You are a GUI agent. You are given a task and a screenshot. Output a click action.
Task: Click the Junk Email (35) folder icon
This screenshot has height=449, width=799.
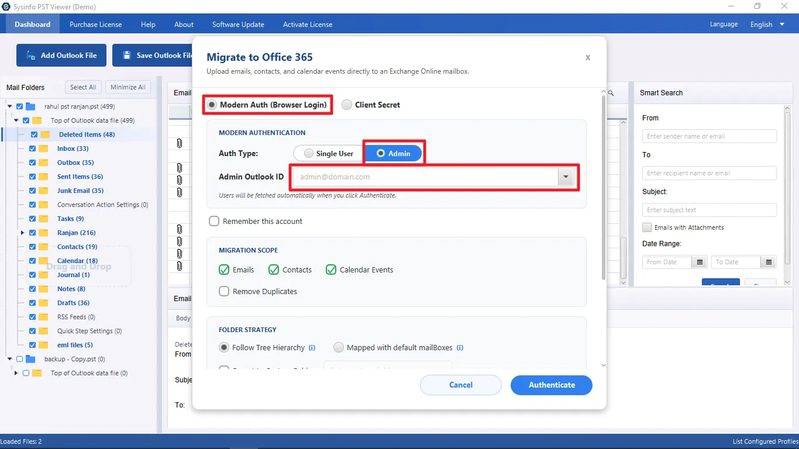(43, 191)
